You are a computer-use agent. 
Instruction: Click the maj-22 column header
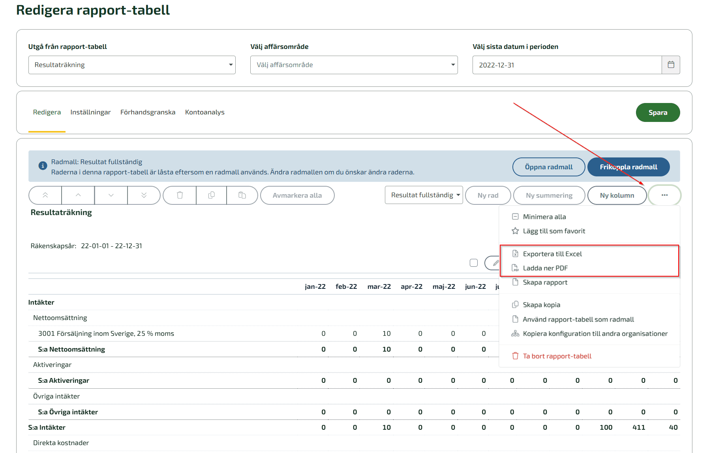coord(444,286)
